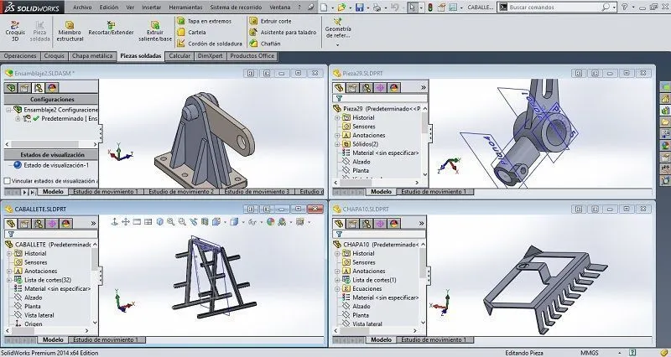Click the Save icon in top toolbar
Image resolution: width=671 pixels, height=357 pixels.
pyautogui.click(x=360, y=8)
